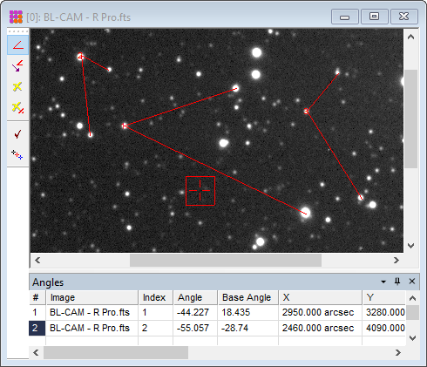This screenshot has height=367, width=427.
Task: Click the X value 2950.000 arcsec
Action: (318, 312)
